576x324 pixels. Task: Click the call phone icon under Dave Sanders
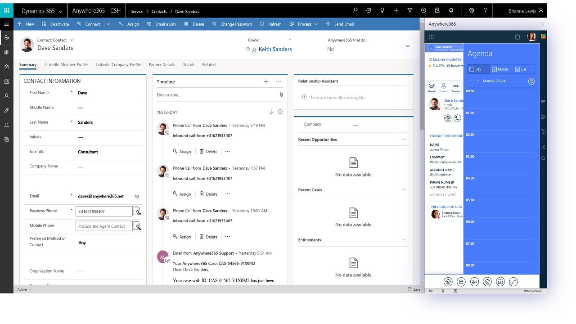457,118
